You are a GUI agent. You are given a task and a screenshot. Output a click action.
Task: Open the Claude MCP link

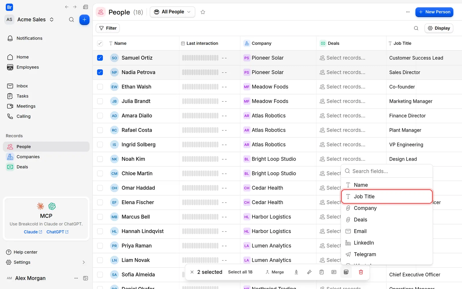click(x=33, y=232)
